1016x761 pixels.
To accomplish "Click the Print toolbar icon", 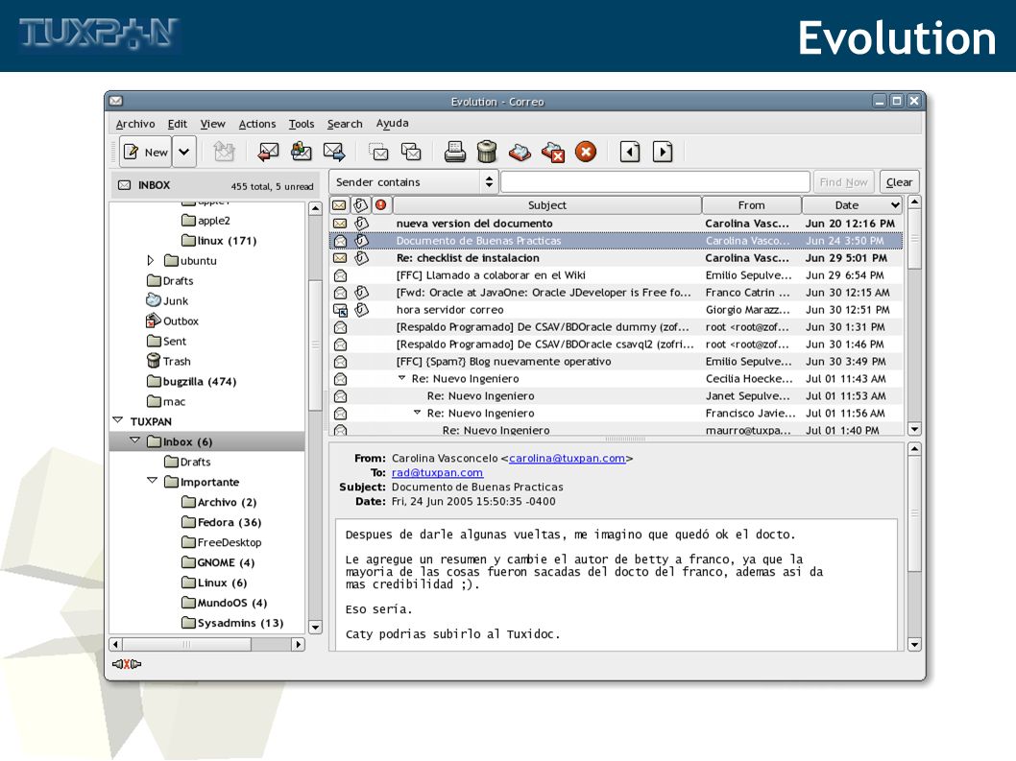I will click(x=455, y=153).
